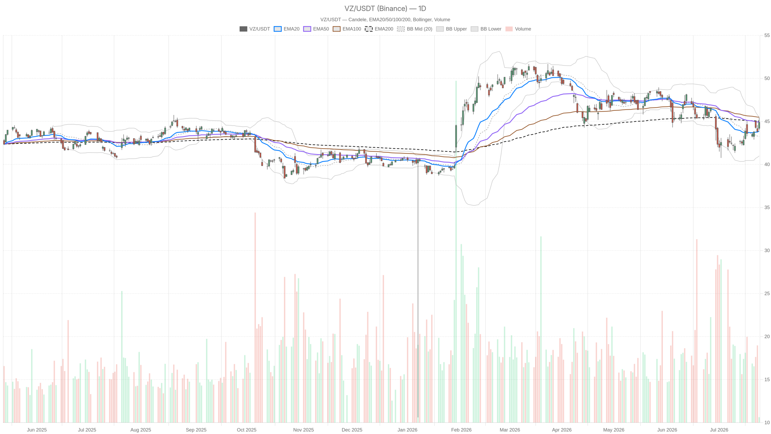
Task: Click the Aug 2025 x-axis label
Action: [141, 430]
